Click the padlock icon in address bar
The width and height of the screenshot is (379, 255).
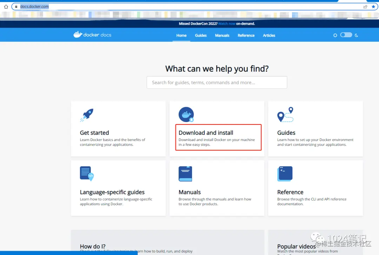pyautogui.click(x=16, y=7)
